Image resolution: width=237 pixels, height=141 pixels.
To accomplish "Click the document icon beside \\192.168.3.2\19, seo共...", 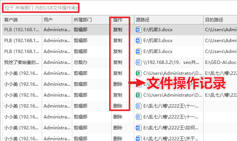I will (x=138, y=62).
